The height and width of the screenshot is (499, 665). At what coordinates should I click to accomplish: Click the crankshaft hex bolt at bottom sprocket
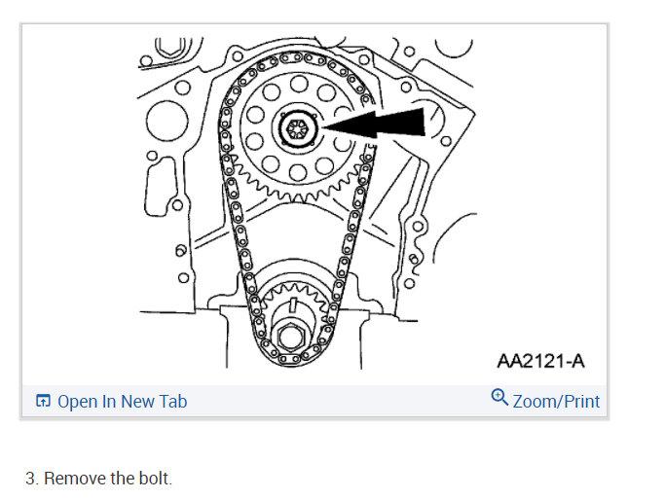point(290,339)
